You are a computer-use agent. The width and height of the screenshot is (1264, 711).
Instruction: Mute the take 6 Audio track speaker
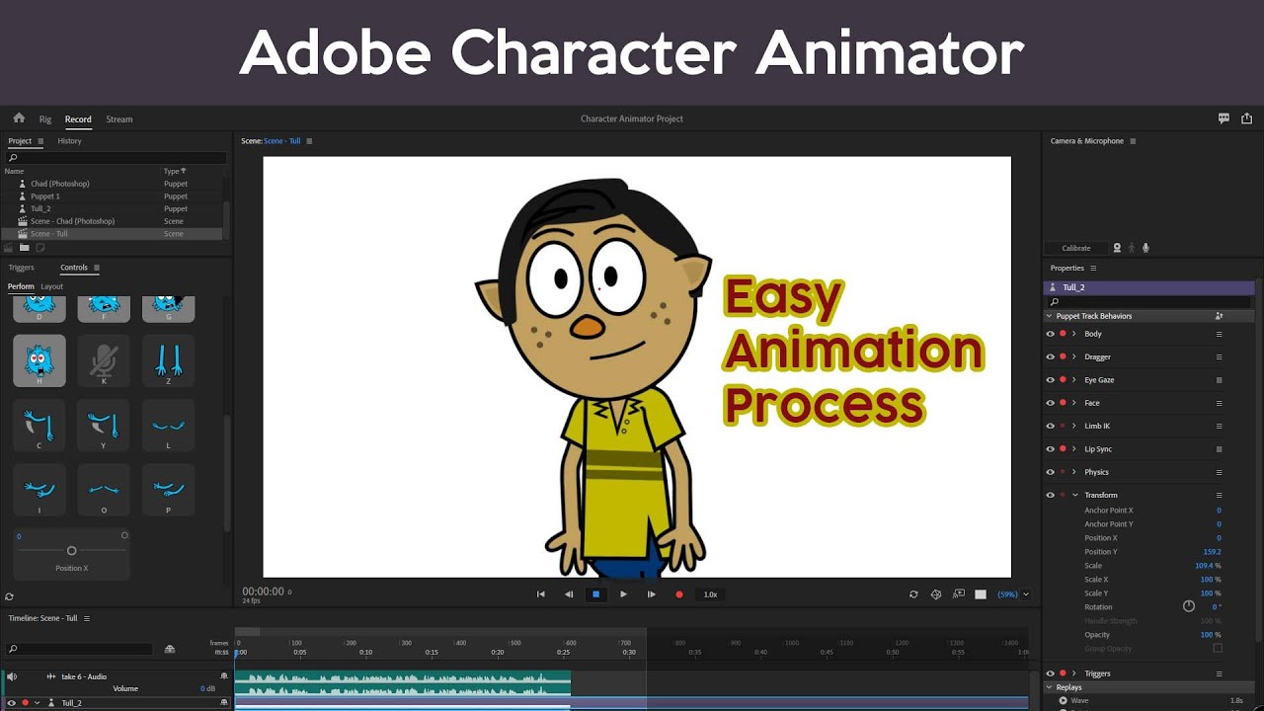(12, 676)
